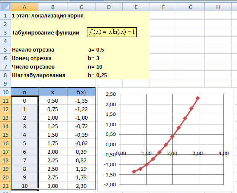Click the table header 'x'

tap(52, 92)
